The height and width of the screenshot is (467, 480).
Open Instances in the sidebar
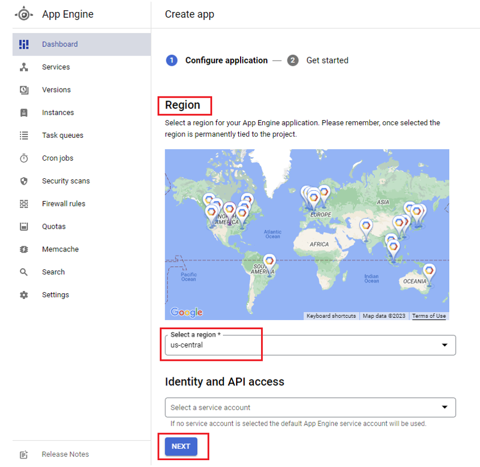pyautogui.click(x=81, y=113)
